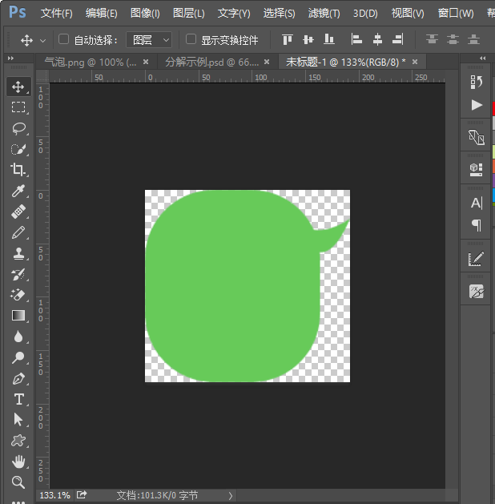Expand the Move tool preset arrow
Screen dimensions: 495x504
pyautogui.click(x=42, y=41)
